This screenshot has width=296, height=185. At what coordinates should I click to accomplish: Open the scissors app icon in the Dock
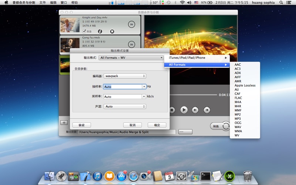point(229,175)
